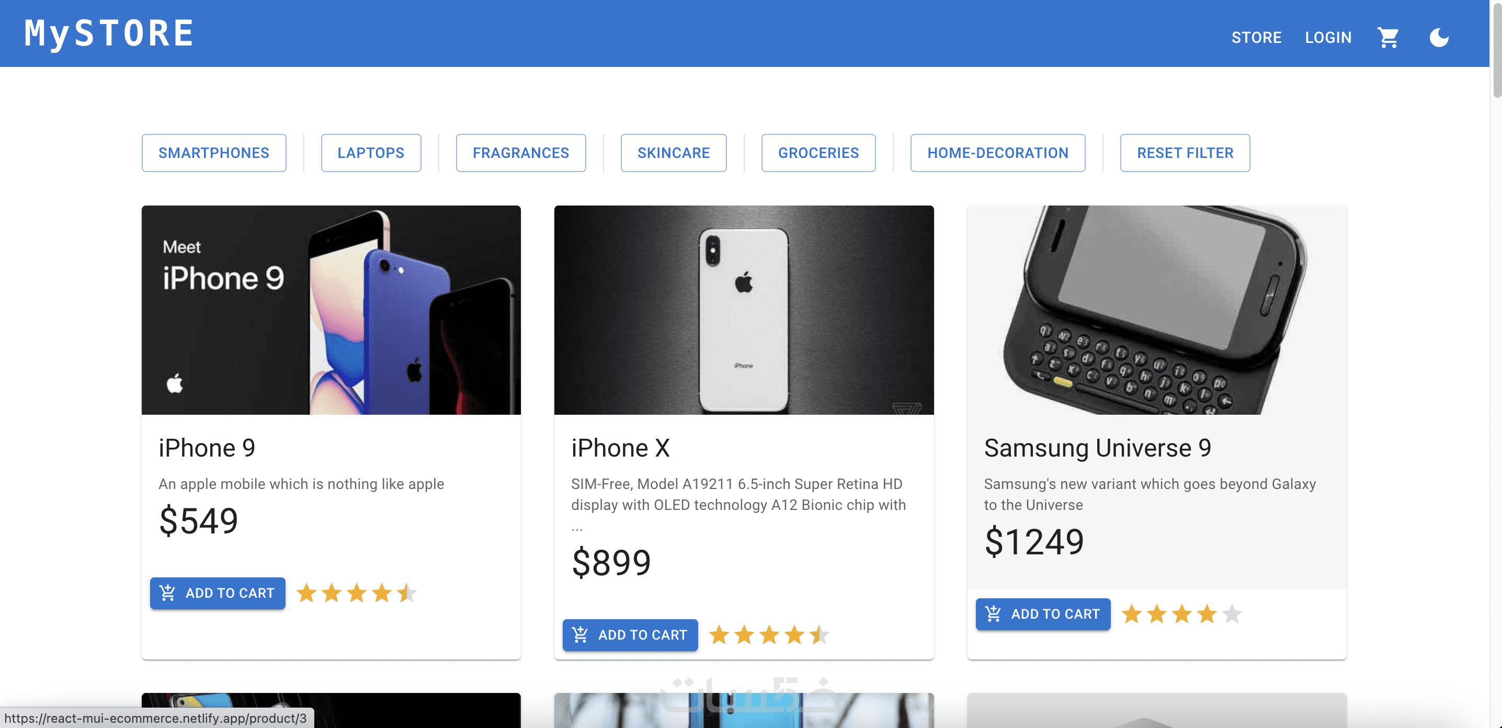
Task: Toggle dark mode with the moon icon
Action: click(x=1438, y=38)
